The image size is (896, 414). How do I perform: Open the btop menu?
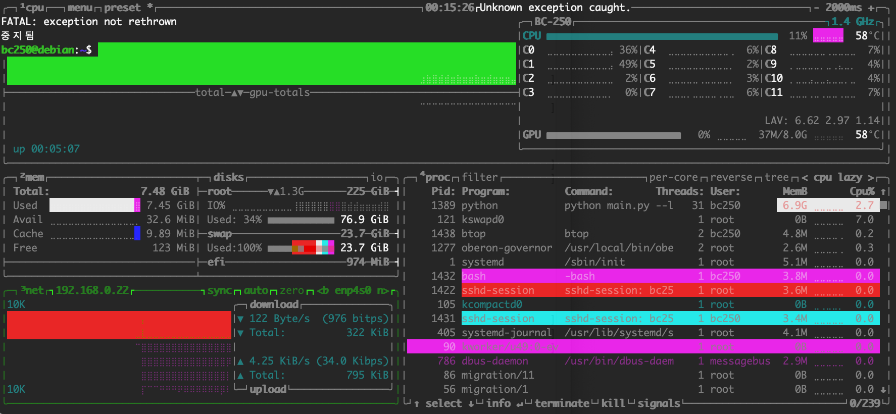pyautogui.click(x=80, y=8)
